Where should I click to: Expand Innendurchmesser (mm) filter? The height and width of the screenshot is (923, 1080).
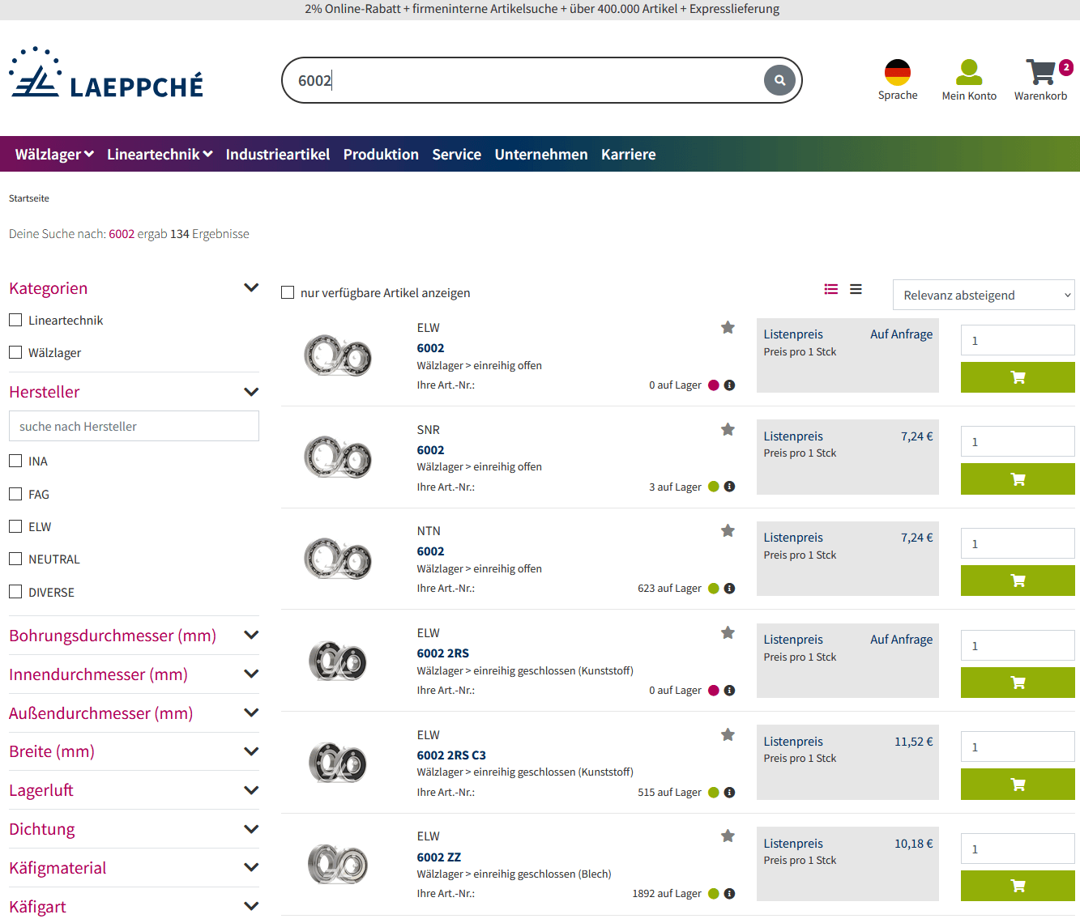(251, 674)
